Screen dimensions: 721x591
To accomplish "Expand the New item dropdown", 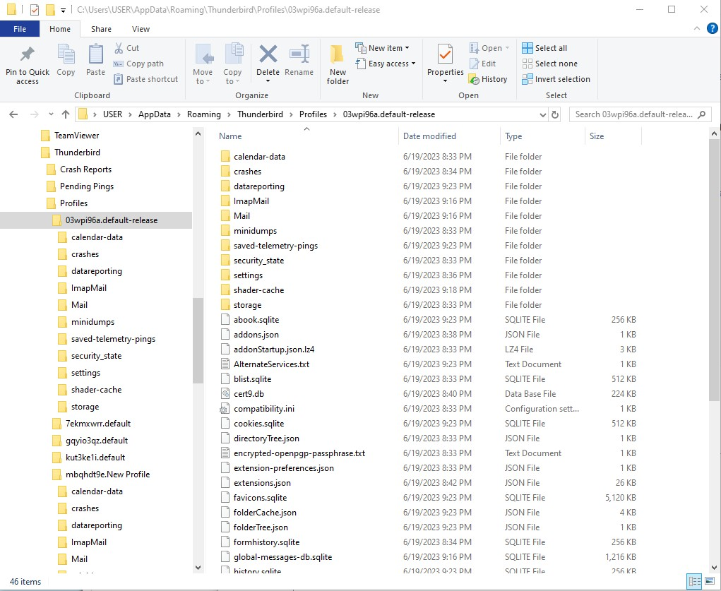I will click(x=383, y=48).
